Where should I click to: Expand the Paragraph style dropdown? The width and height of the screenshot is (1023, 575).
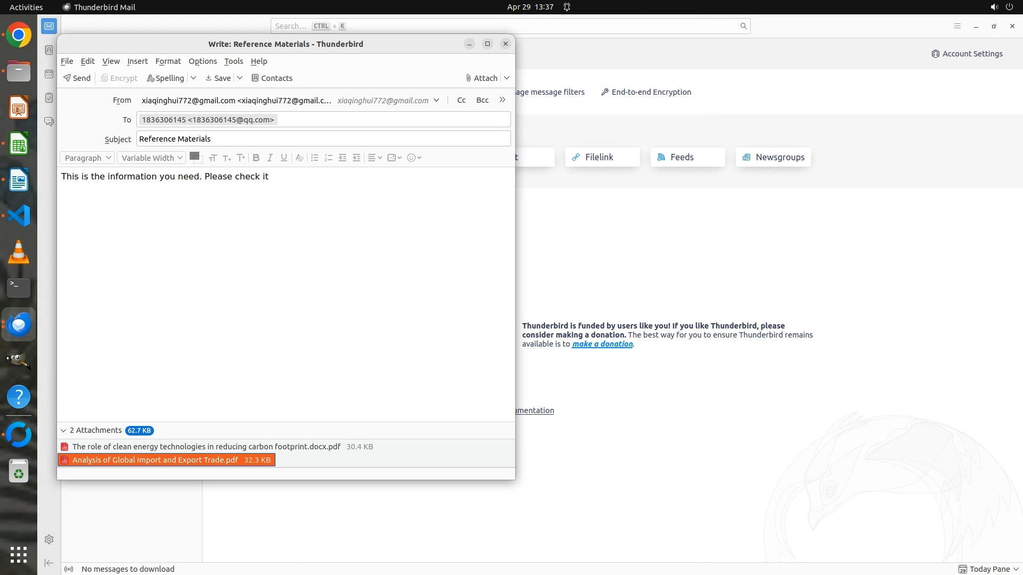87,158
